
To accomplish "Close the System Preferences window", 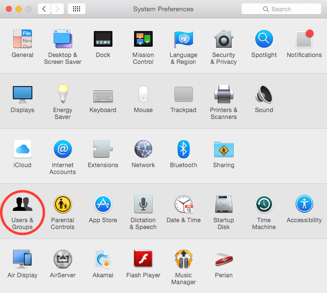I will 9,9.
